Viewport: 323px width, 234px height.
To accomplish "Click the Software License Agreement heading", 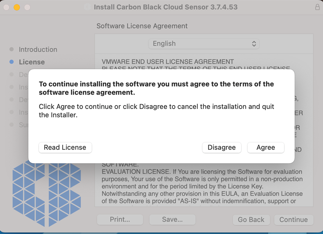I will click(142, 26).
